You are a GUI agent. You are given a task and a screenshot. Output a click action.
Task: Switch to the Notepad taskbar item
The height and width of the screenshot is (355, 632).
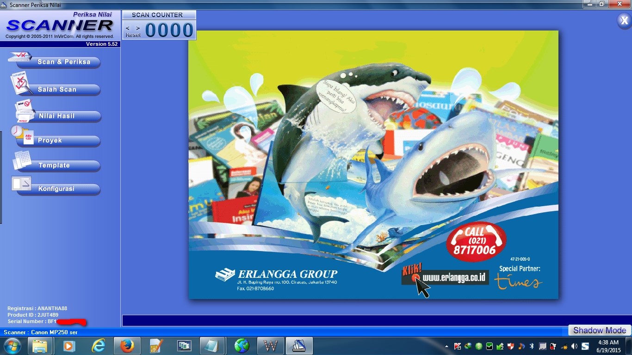[213, 346]
